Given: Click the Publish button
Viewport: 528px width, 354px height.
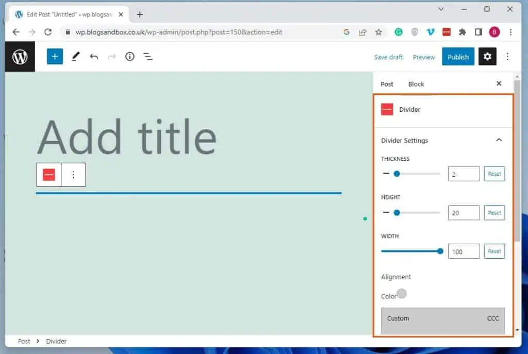Looking at the screenshot, I should [458, 57].
